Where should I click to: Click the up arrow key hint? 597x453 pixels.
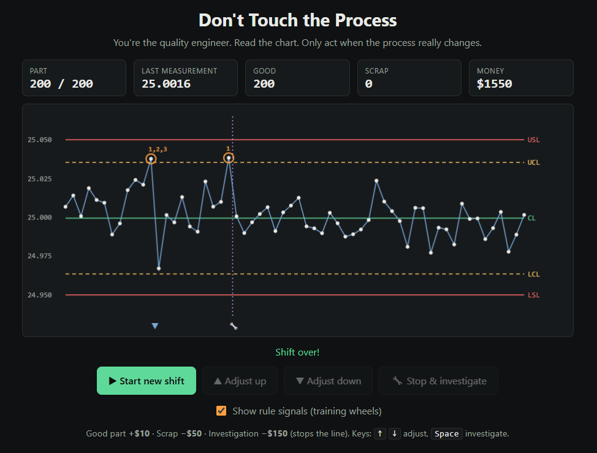pos(380,433)
